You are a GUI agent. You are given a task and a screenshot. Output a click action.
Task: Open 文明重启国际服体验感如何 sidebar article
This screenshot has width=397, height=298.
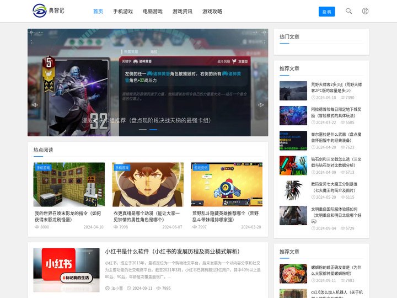click(336, 215)
